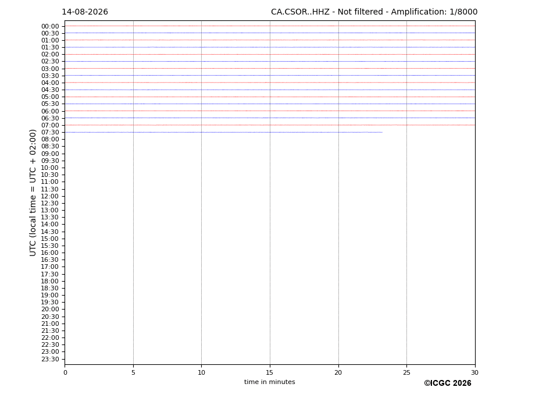The width and height of the screenshot is (539, 405).
Task: Click the 09:00 time row label
Action: point(50,154)
